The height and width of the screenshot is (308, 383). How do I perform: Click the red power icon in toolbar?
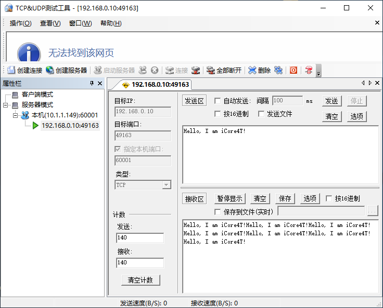pos(293,70)
